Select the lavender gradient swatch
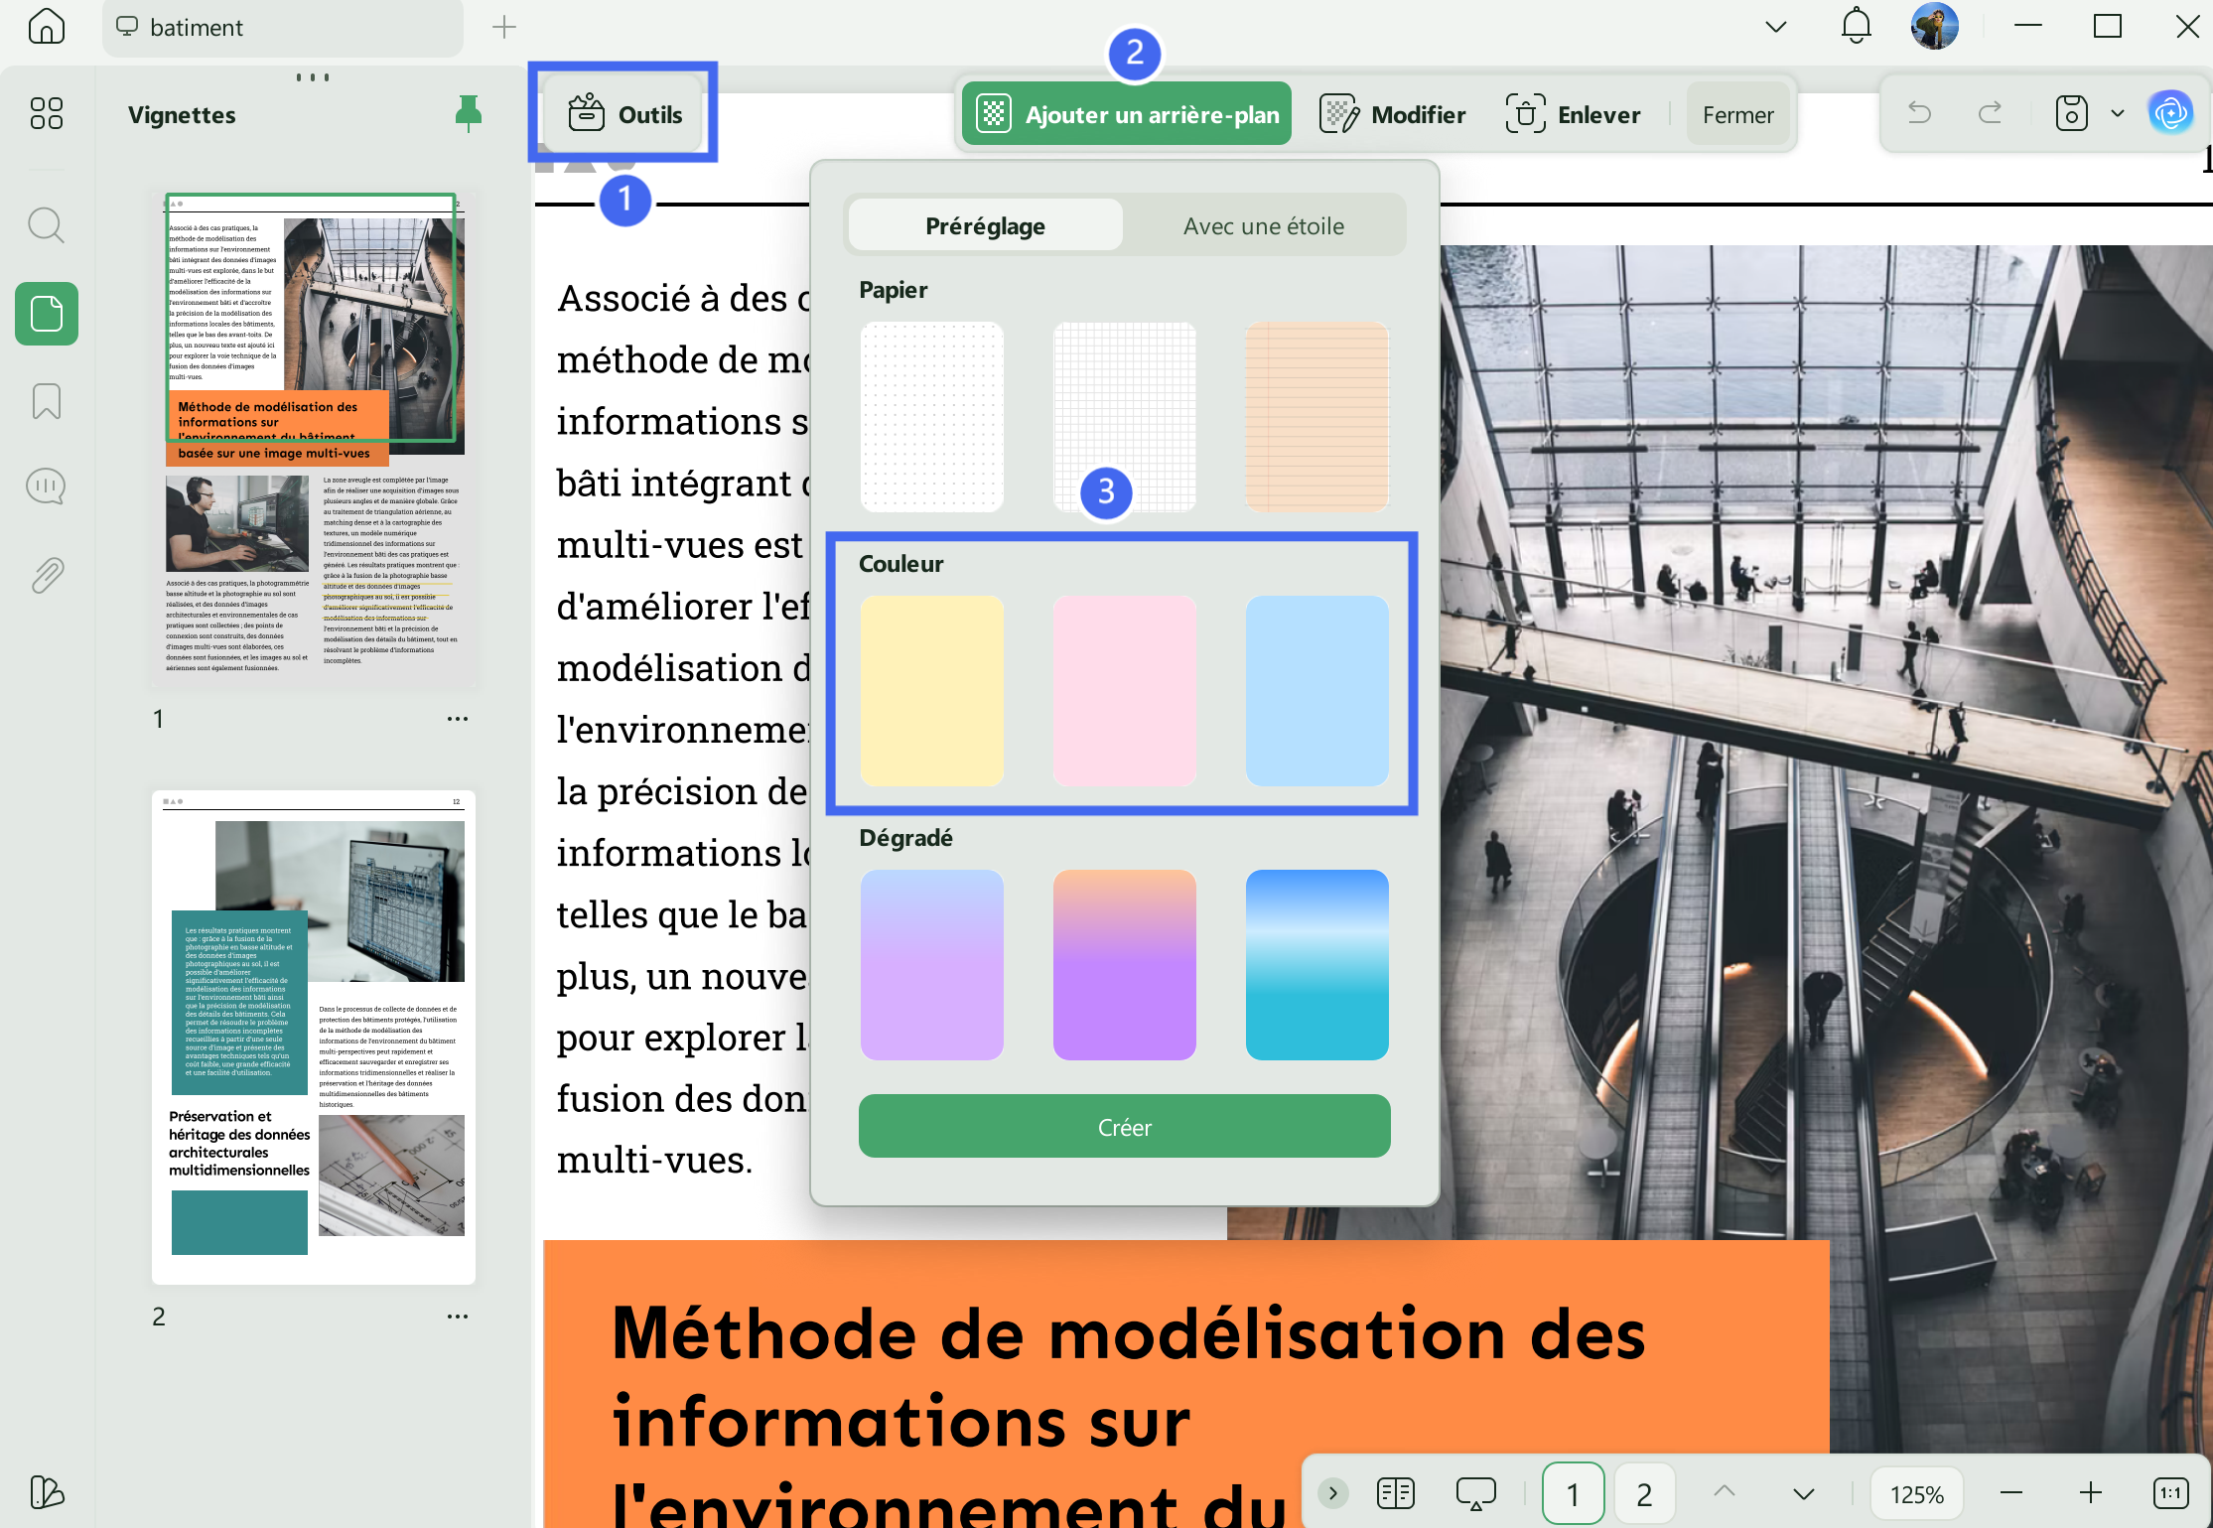This screenshot has width=2213, height=1528. point(932,965)
